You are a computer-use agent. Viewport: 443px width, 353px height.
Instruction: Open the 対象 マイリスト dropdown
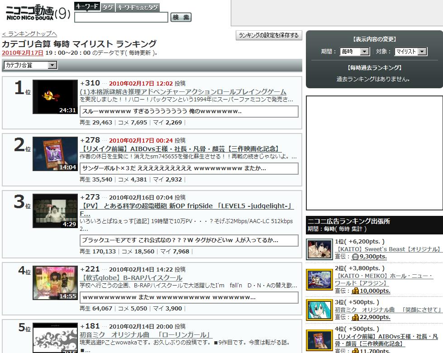click(410, 52)
